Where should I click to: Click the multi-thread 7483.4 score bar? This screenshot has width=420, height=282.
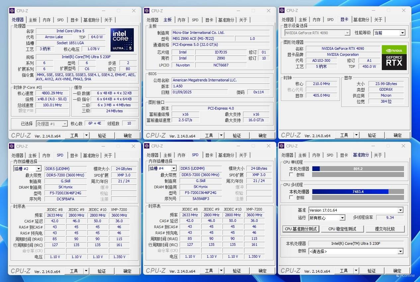tap(358, 192)
